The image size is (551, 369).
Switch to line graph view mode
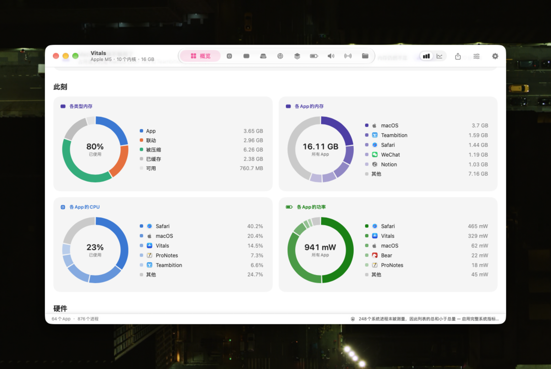(440, 56)
